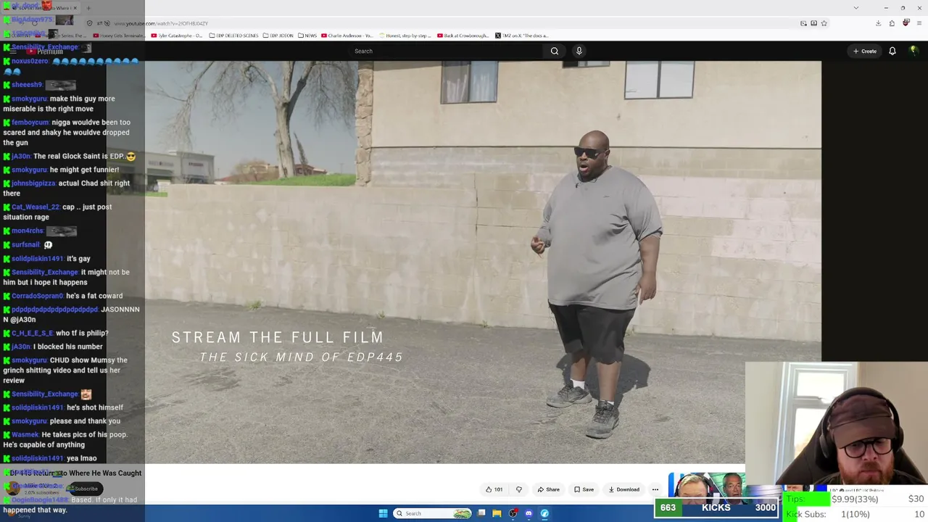Open browser downloads arrow icon
Viewport: 928px width, 522px height.
pos(878,23)
